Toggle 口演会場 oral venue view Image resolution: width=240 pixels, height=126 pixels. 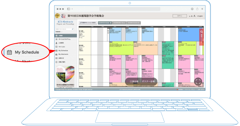(x=134, y=81)
